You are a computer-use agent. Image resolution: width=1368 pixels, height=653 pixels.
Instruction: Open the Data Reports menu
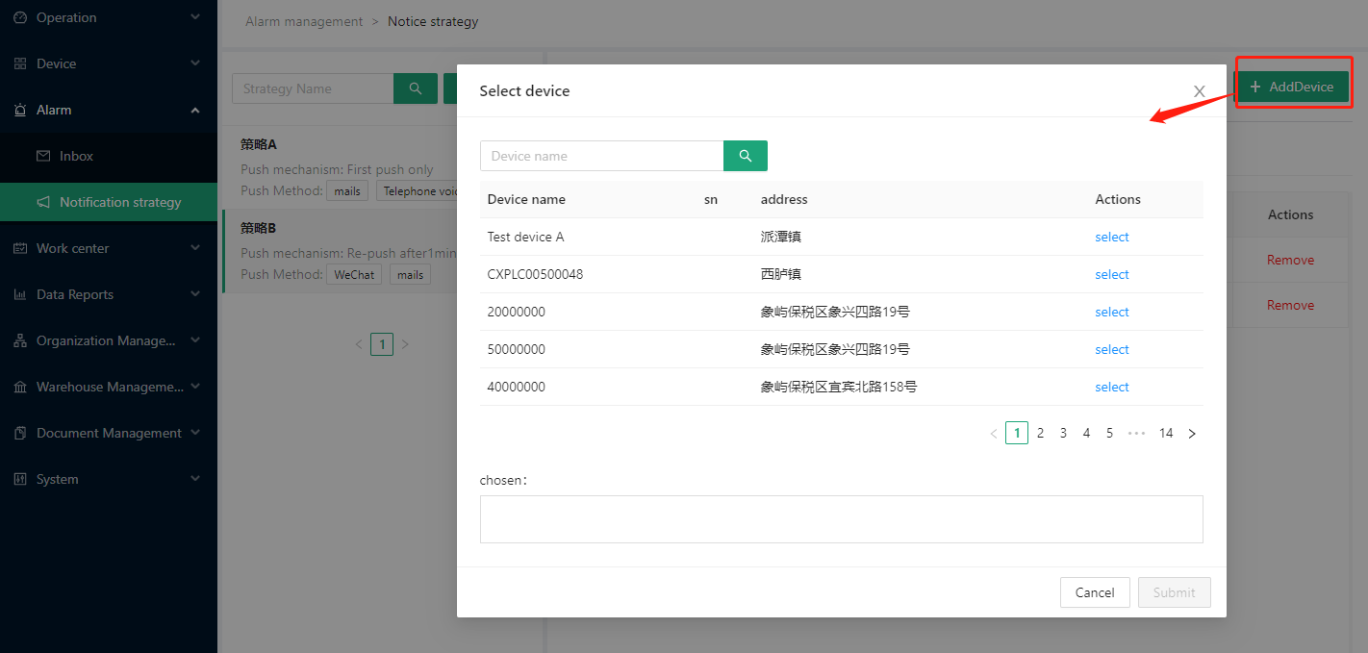(x=109, y=294)
